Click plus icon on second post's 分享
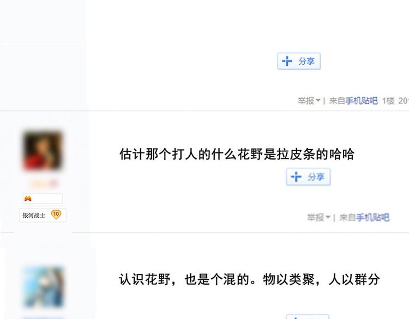Image resolution: width=409 pixels, height=319 pixels. point(296,177)
